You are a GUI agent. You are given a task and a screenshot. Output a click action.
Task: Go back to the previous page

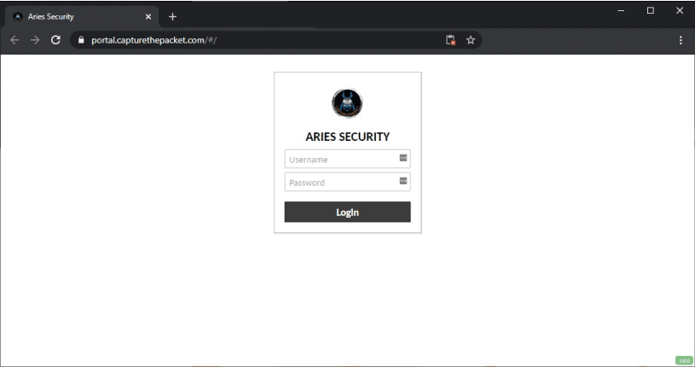[14, 40]
